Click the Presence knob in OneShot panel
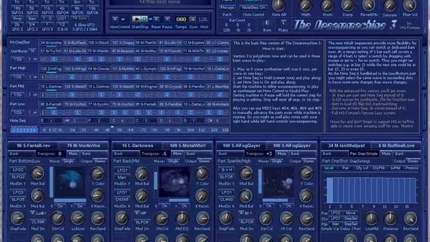 tap(390, 218)
